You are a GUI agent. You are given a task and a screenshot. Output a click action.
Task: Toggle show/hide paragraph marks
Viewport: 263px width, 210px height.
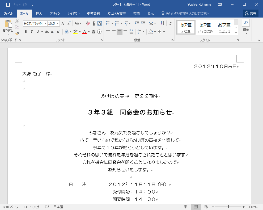[x=170, y=23]
